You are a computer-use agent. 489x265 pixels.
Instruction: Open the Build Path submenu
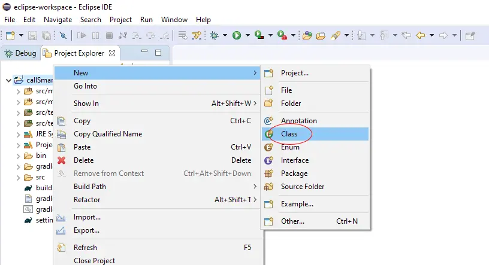157,187
